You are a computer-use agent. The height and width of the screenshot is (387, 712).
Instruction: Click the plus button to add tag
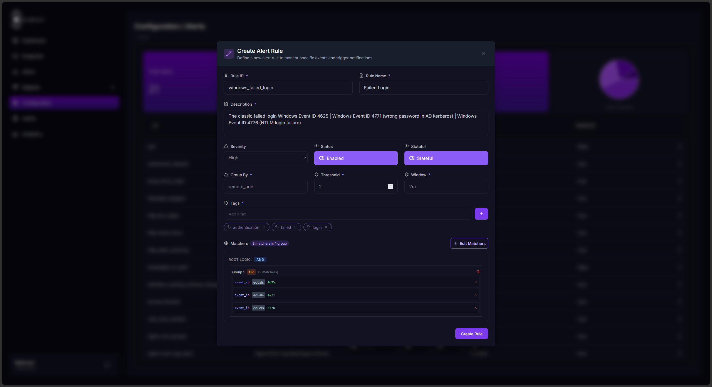coord(481,214)
